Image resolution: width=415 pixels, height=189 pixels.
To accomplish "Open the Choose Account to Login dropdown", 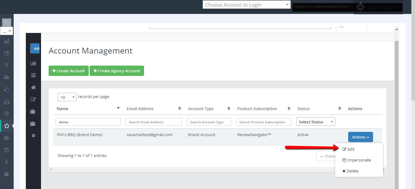I will [x=247, y=5].
